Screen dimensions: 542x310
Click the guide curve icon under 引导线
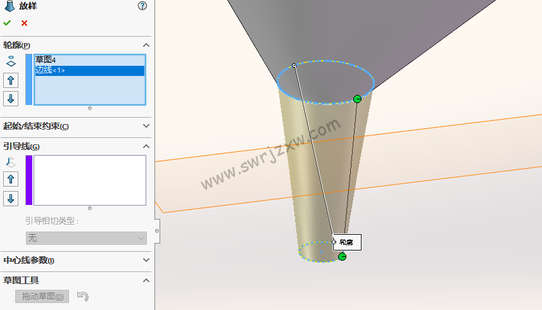[11, 162]
